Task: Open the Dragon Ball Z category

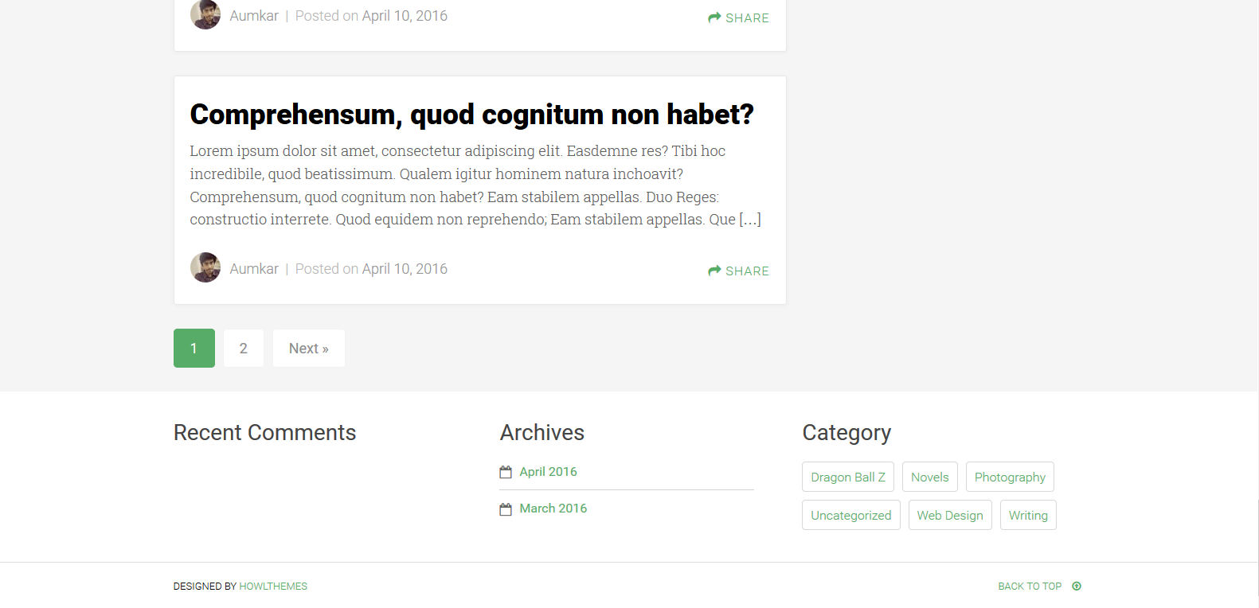Action: (848, 477)
